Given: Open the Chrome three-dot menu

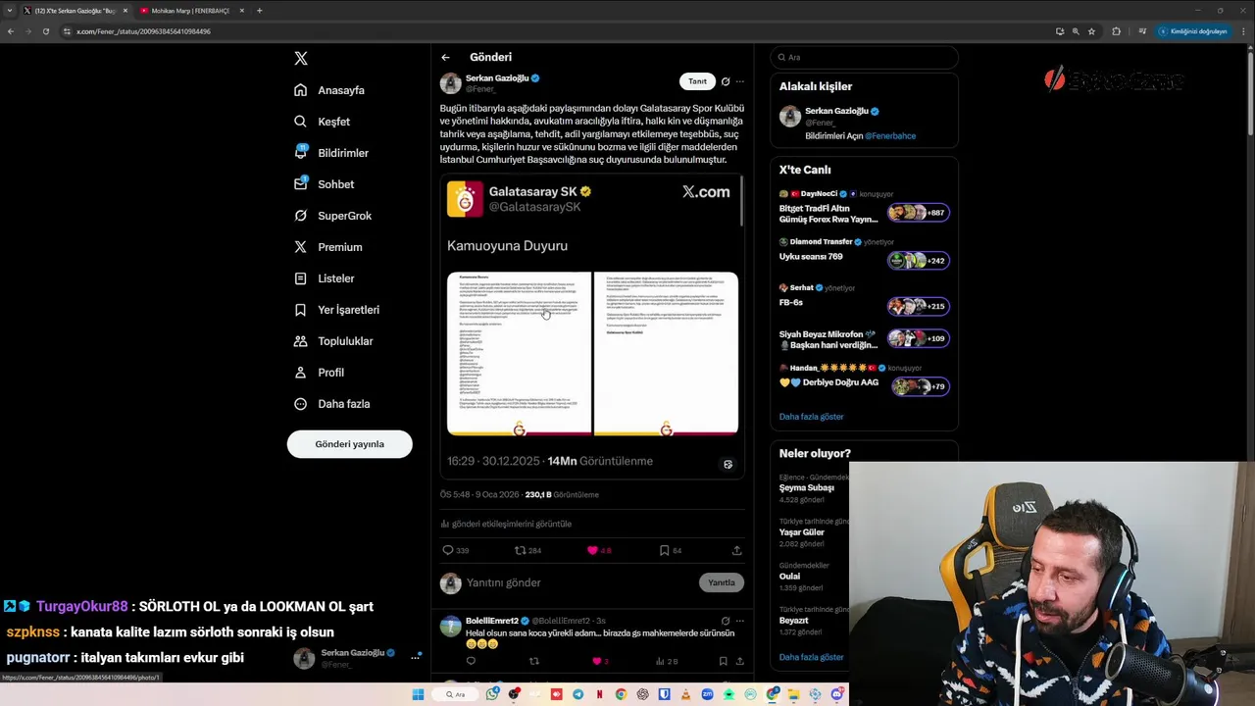Looking at the screenshot, I should [x=1243, y=31].
